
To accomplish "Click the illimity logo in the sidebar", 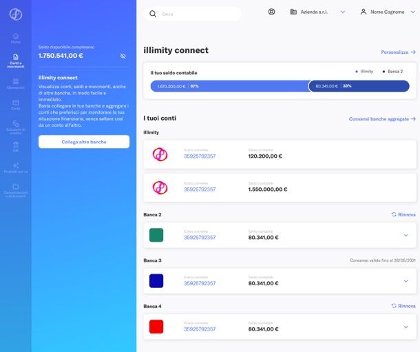I will tap(16, 14).
